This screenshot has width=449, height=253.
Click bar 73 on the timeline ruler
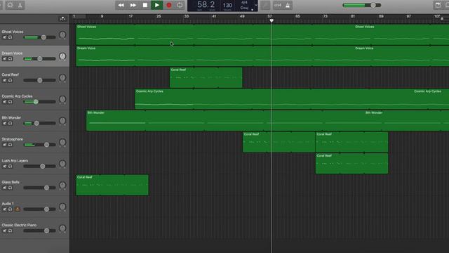[326, 16]
